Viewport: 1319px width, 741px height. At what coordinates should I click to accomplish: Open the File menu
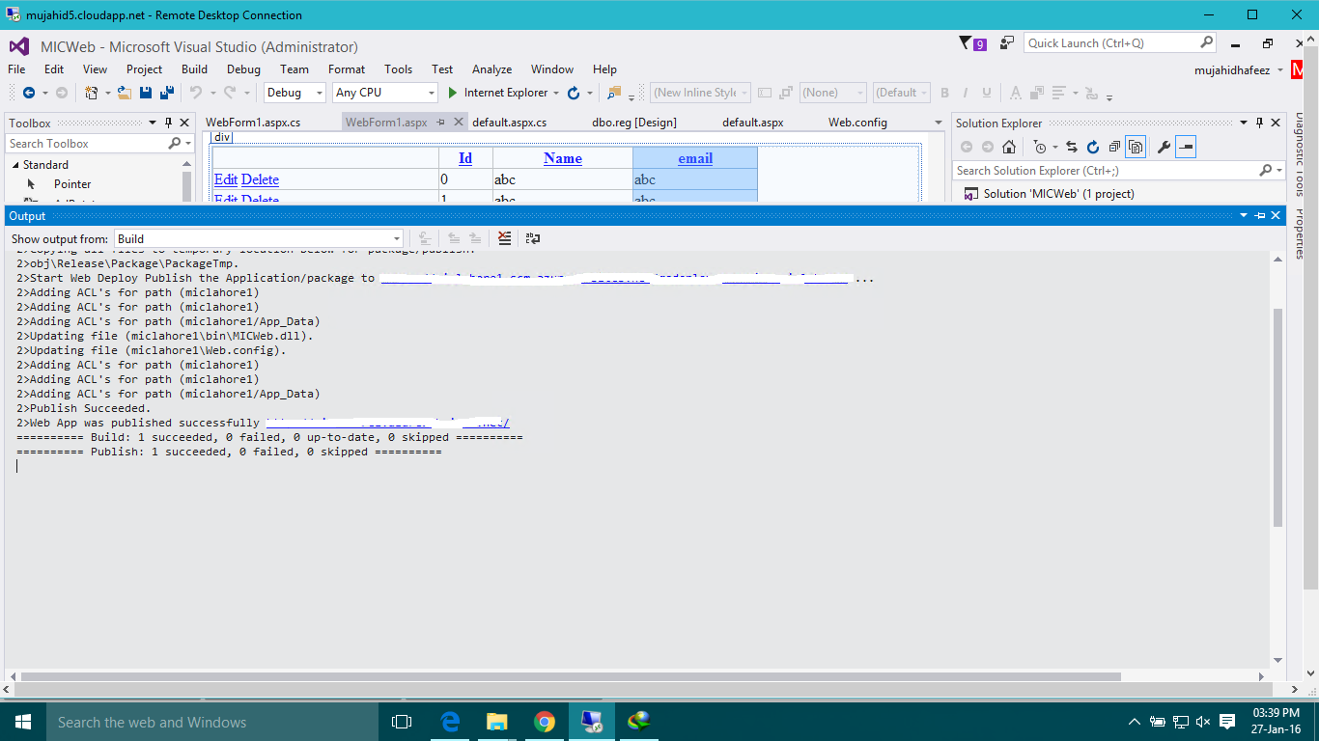click(x=16, y=69)
